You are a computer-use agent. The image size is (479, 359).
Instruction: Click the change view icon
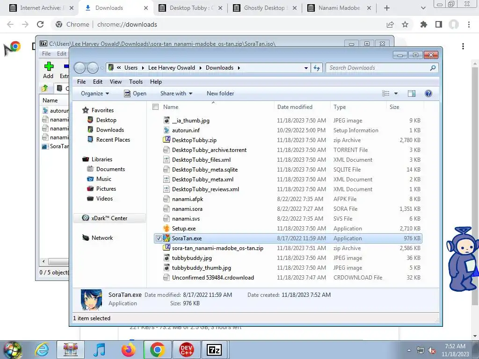tap(386, 93)
